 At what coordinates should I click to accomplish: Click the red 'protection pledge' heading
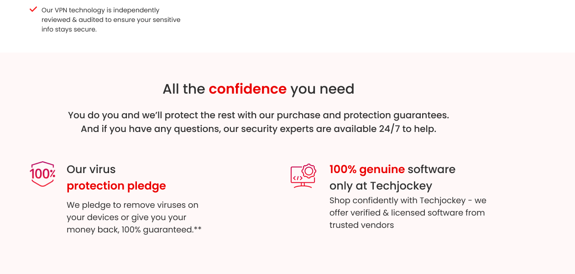[x=116, y=186]
